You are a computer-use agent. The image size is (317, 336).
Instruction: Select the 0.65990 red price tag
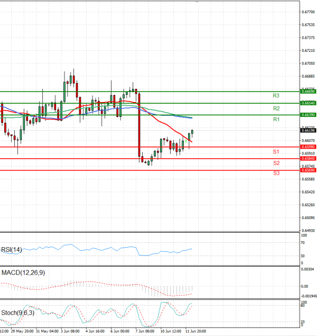click(x=308, y=147)
